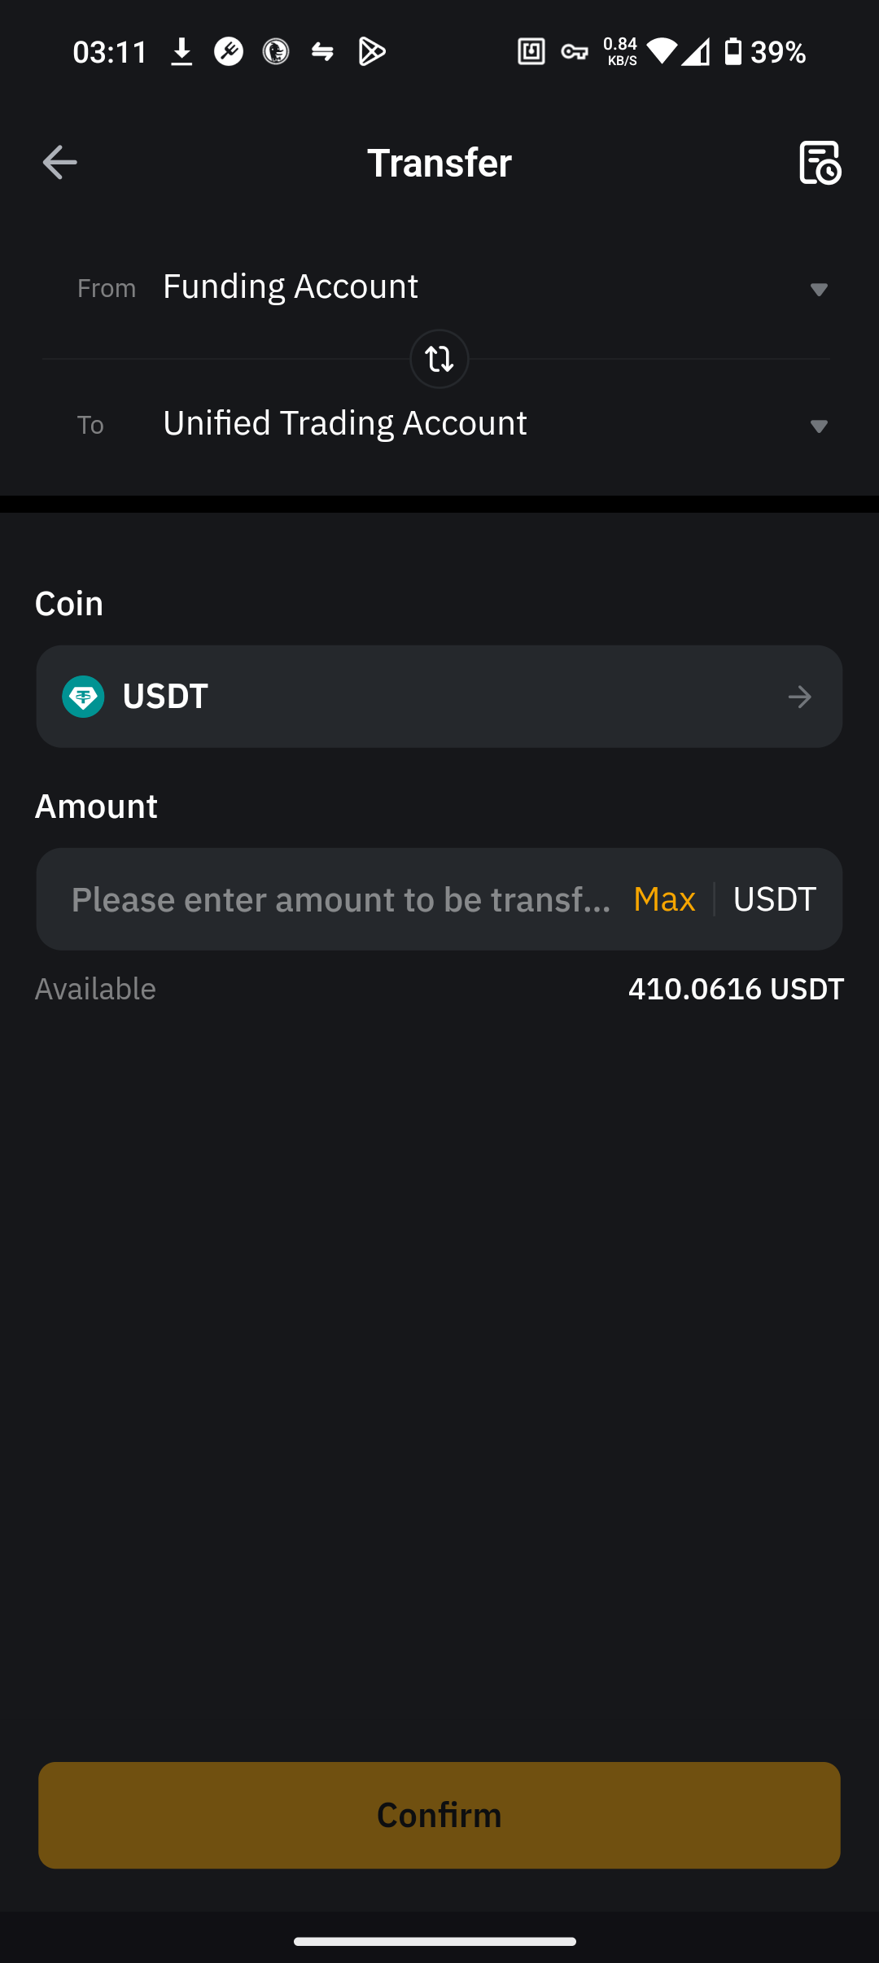Tap the back arrow icon
This screenshot has width=879, height=1963.
(59, 163)
